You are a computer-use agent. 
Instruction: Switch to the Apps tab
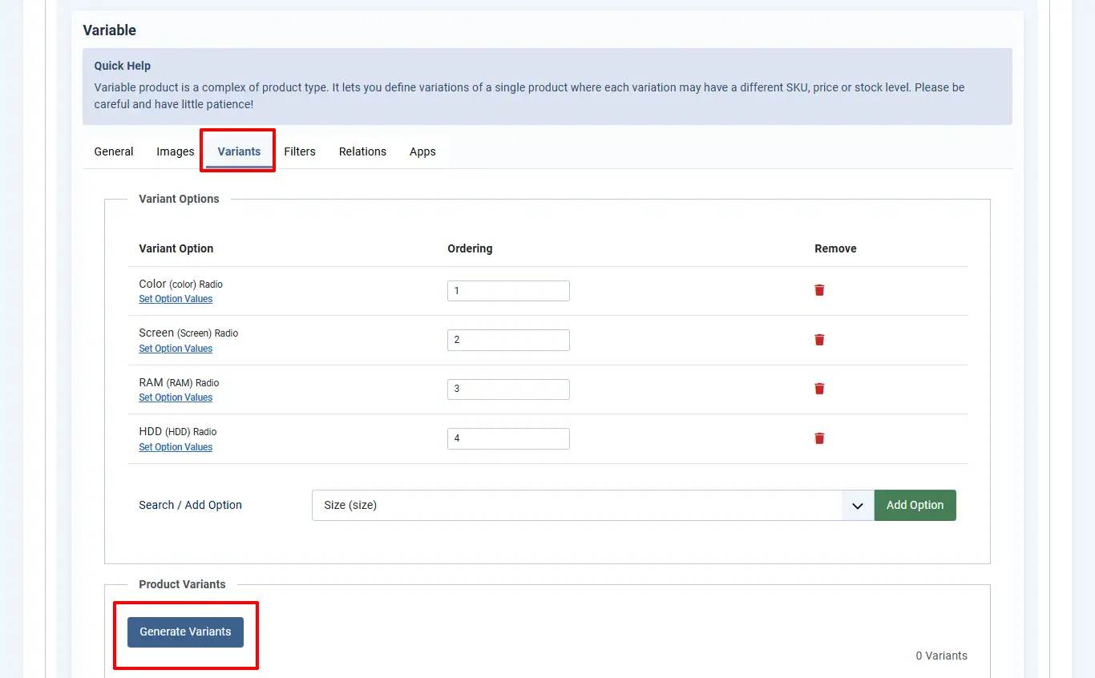[x=422, y=151]
